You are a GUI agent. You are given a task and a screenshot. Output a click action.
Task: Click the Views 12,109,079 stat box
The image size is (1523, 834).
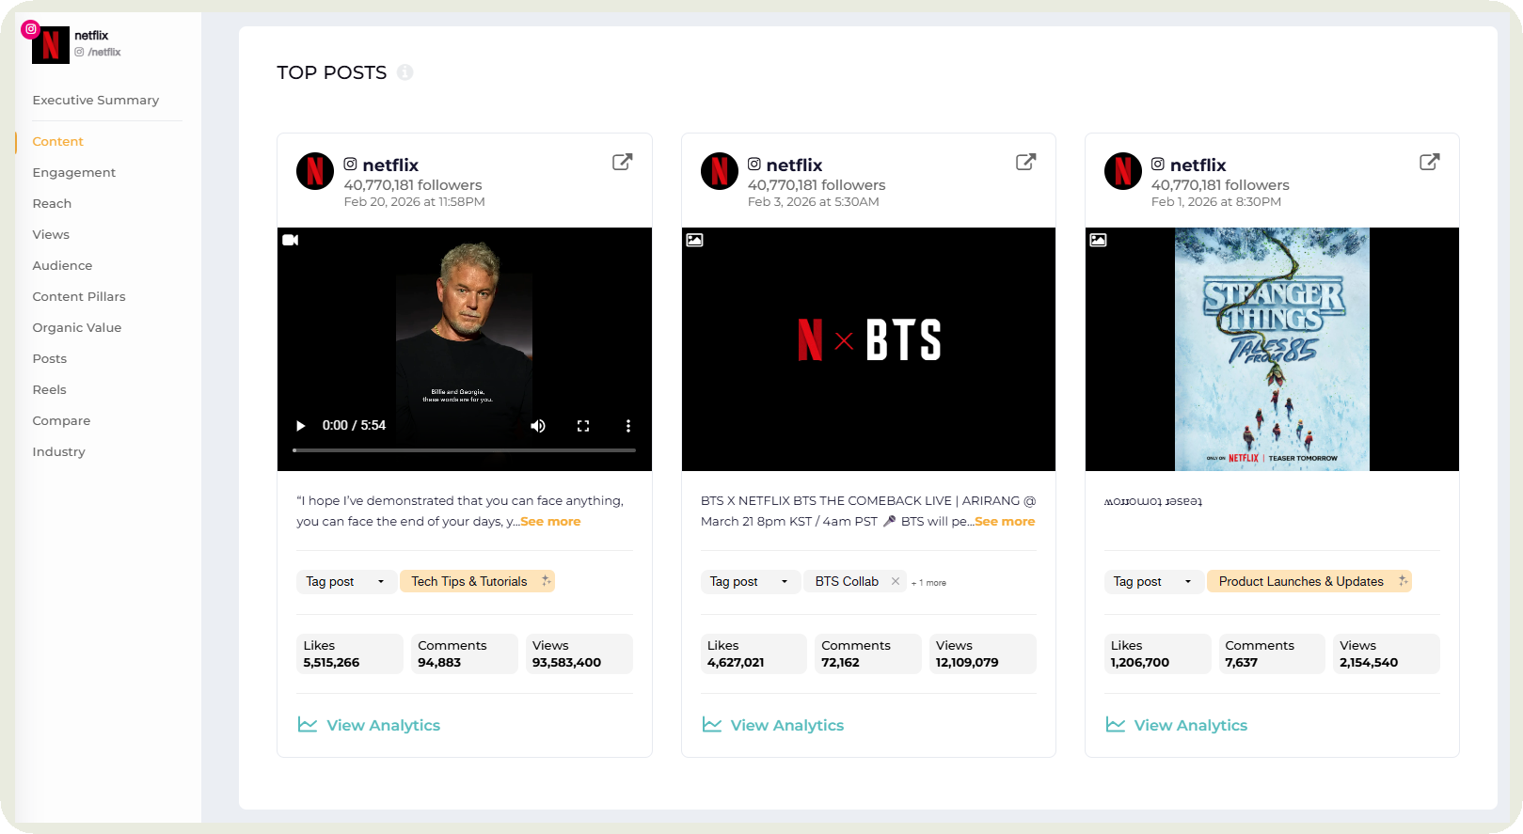[982, 653]
